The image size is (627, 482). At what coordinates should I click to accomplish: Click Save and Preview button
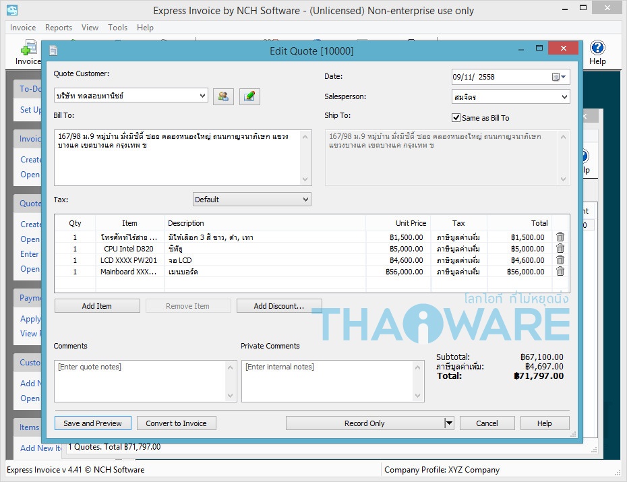pos(93,423)
